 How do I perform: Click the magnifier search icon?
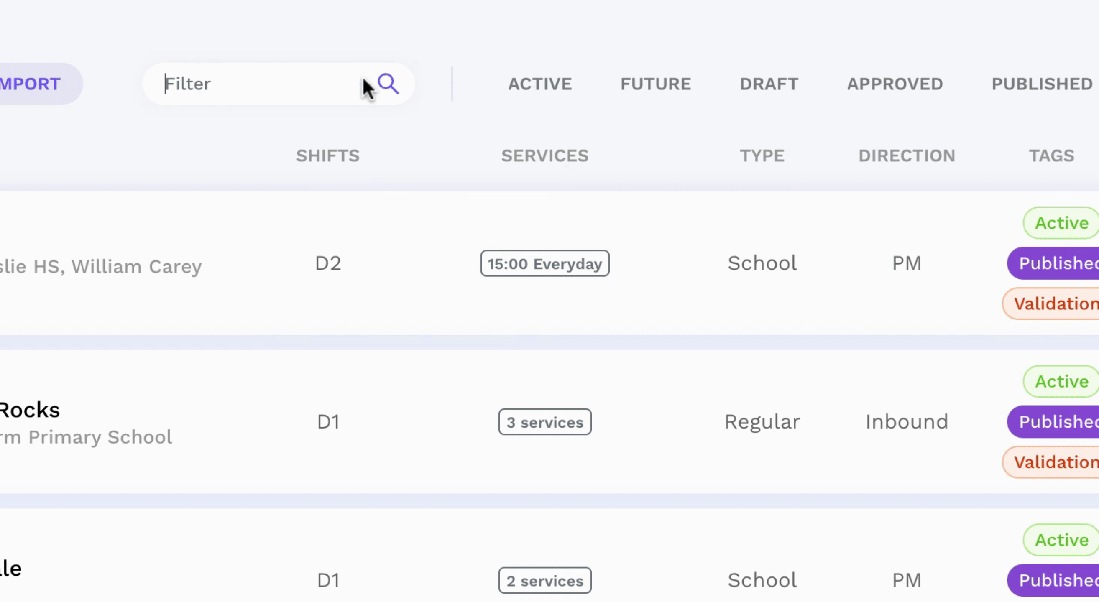[x=388, y=84]
